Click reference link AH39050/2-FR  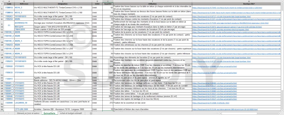click(21, 23)
